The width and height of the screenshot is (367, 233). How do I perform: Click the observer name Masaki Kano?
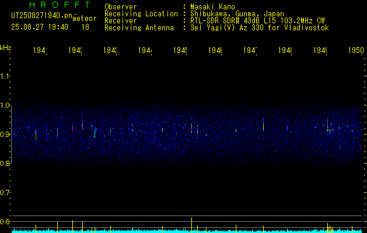212,7
